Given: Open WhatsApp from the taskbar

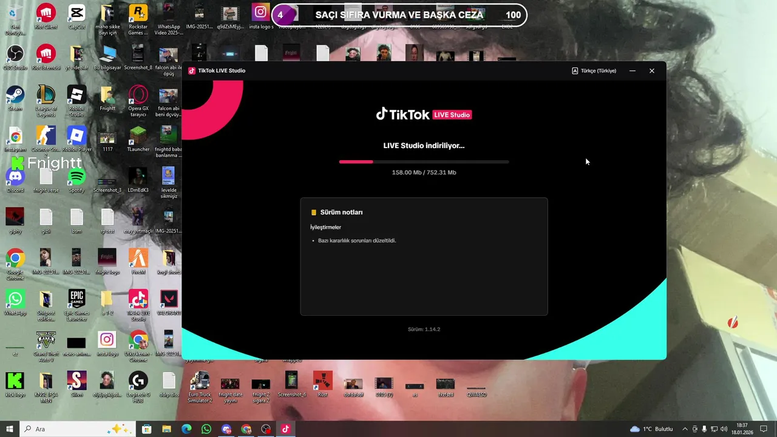Looking at the screenshot, I should [206, 429].
